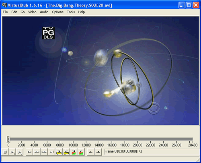Go to previous keyframe (yellow key icon)
This screenshot has width=201, height=163.
point(59,152)
